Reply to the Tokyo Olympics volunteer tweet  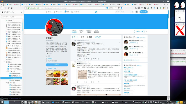[x=78, y=59]
